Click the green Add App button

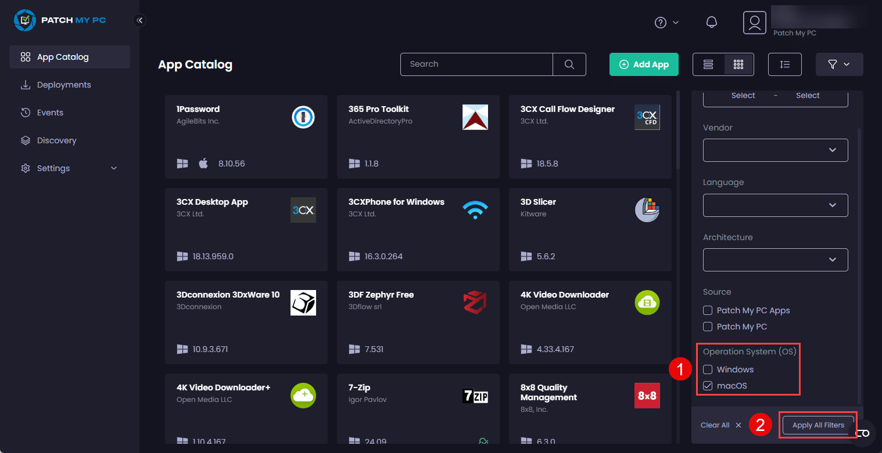[644, 64]
